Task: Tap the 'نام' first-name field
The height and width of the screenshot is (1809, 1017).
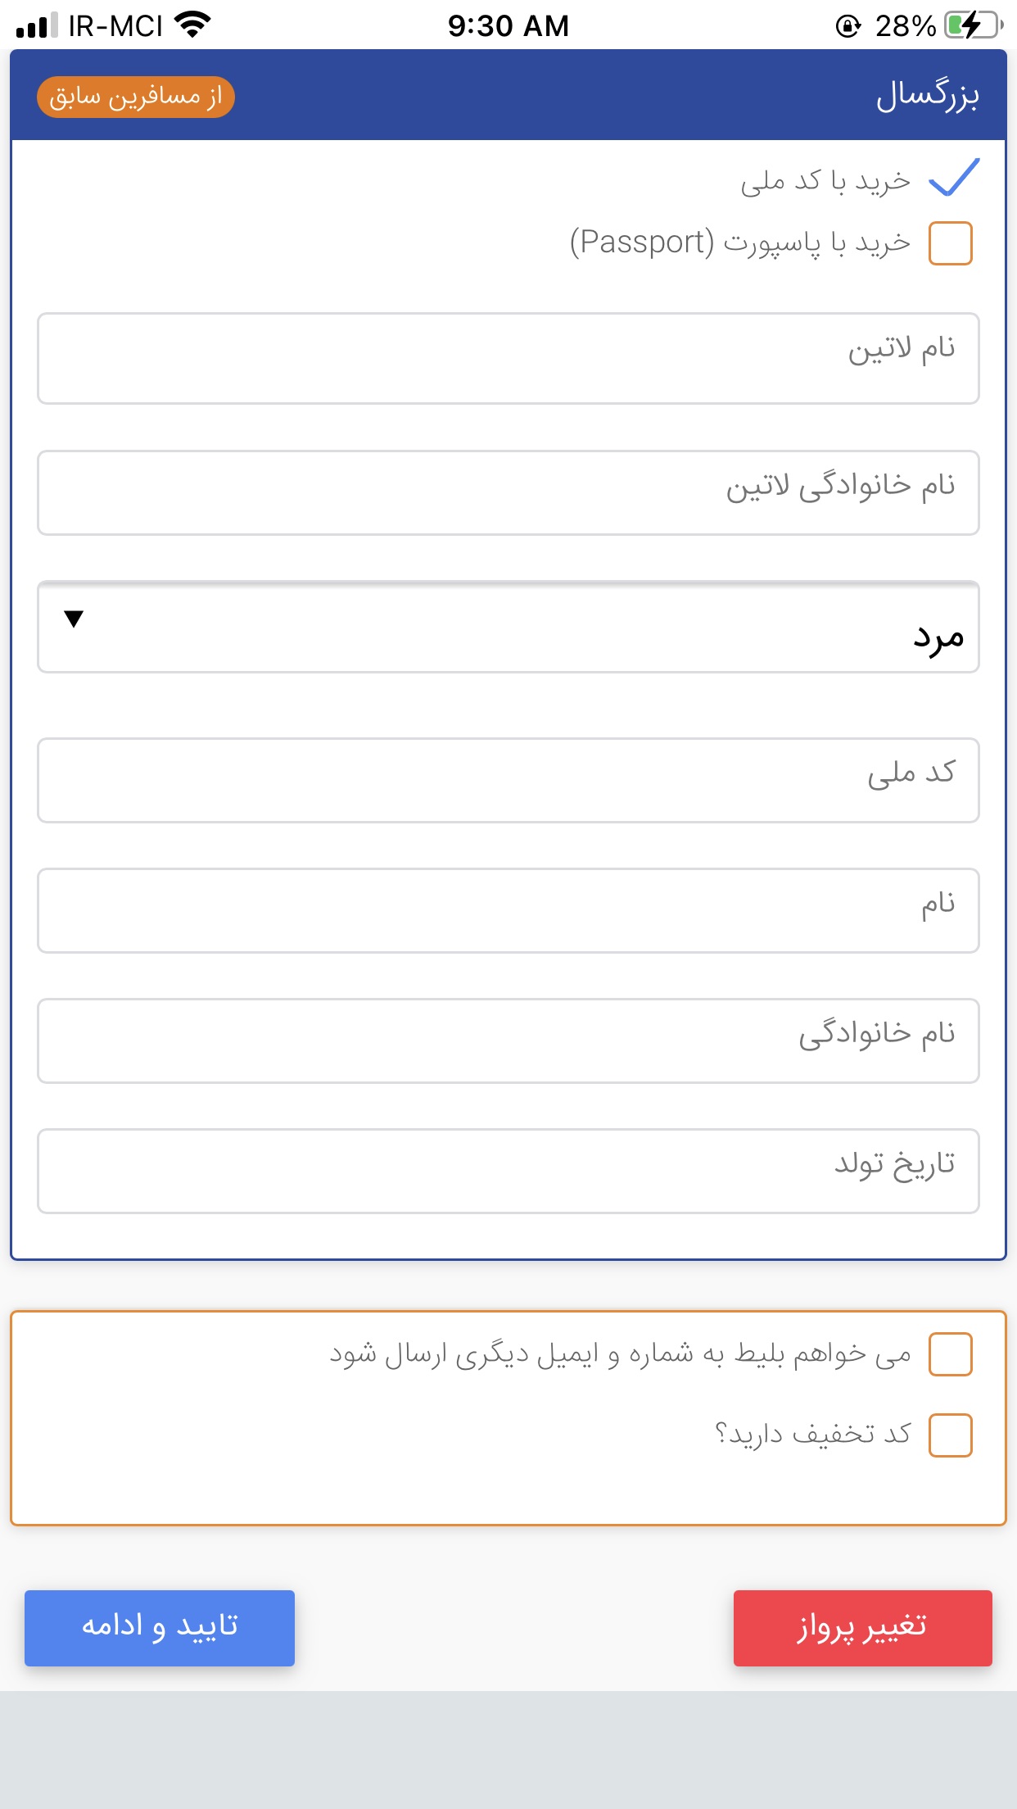Action: [x=508, y=910]
